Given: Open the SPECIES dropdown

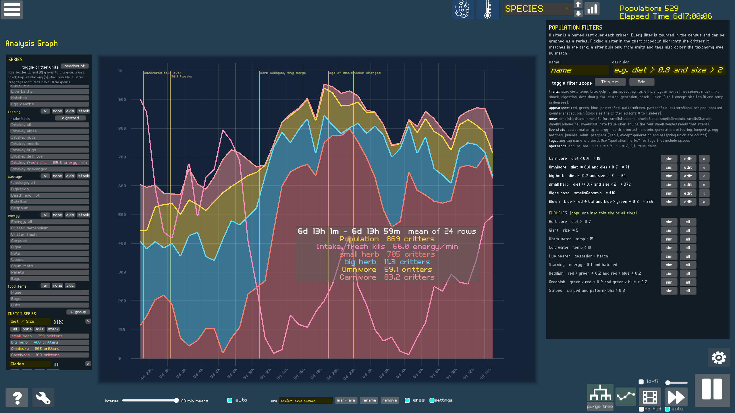Looking at the screenshot, I should (538, 9).
